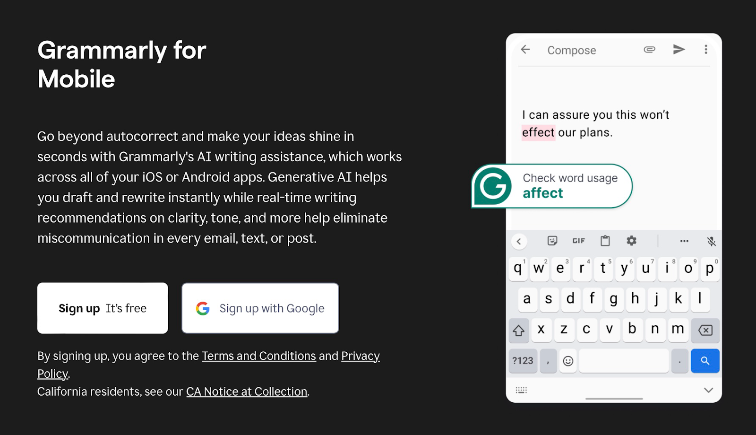Tap the Grammarly G logo

(491, 186)
